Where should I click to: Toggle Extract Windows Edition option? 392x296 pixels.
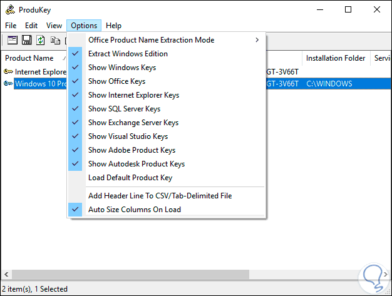(x=128, y=54)
